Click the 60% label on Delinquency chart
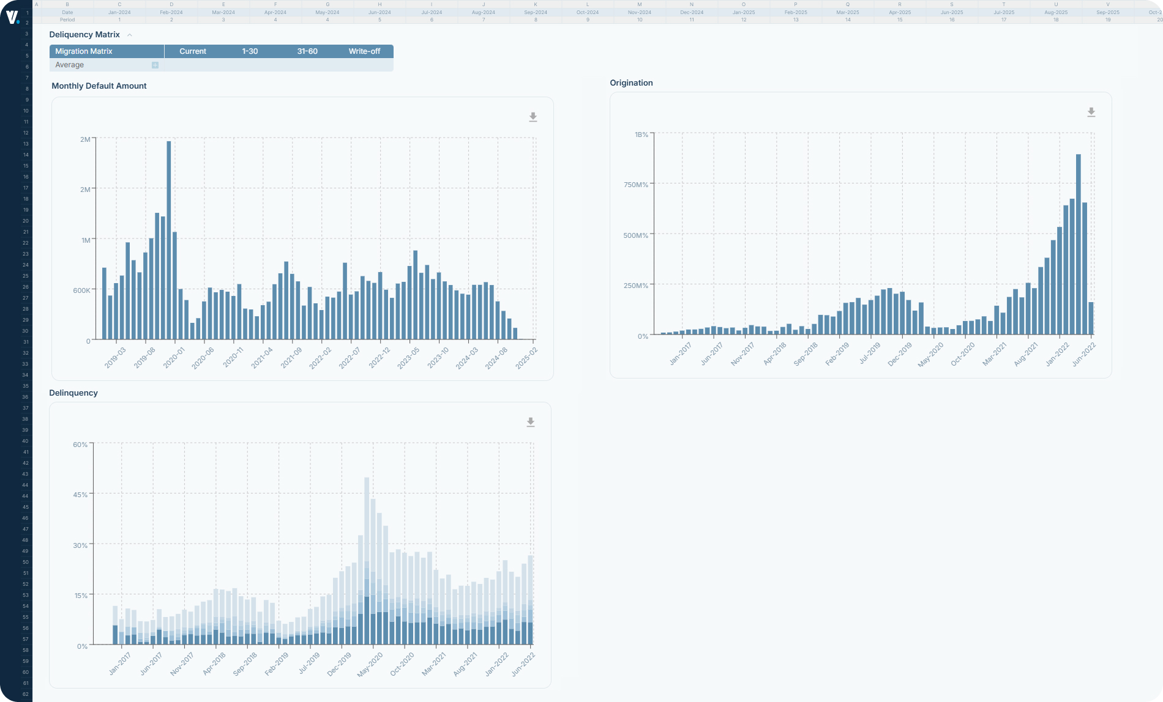This screenshot has height=702, width=1163. point(80,445)
